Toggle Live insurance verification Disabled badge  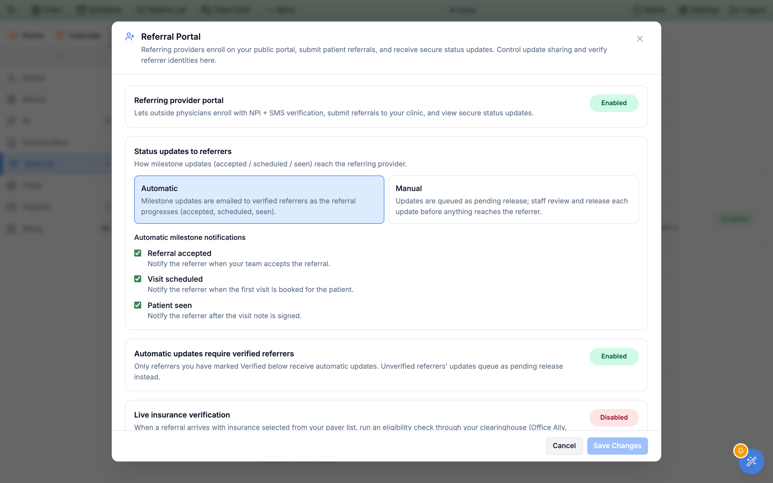pos(614,418)
